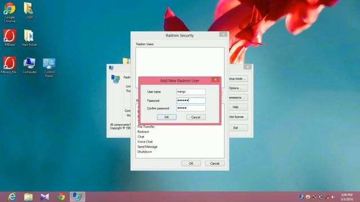
Task: Open the USER folder on desktop
Action: click(x=29, y=11)
